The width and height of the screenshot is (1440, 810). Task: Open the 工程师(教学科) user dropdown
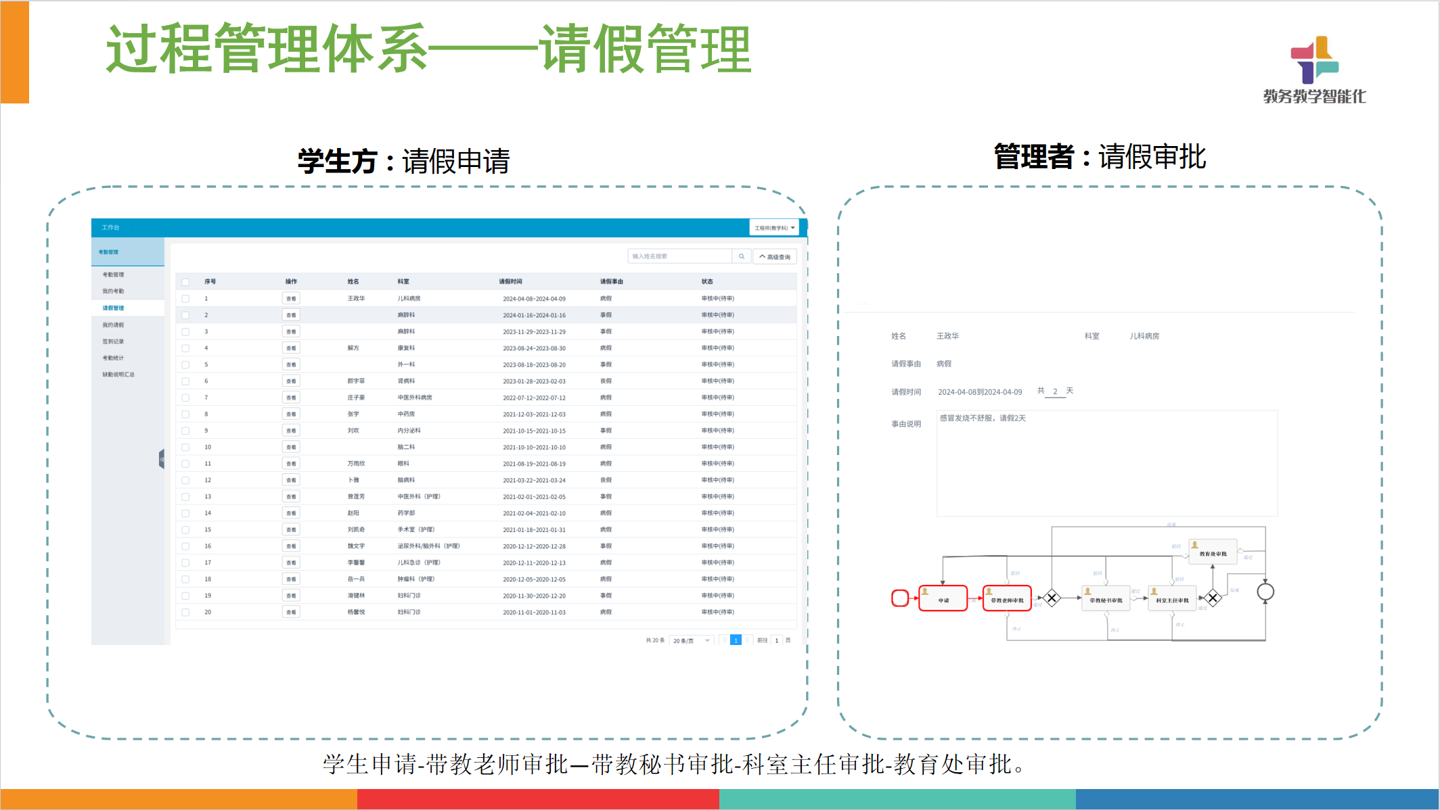(x=774, y=228)
